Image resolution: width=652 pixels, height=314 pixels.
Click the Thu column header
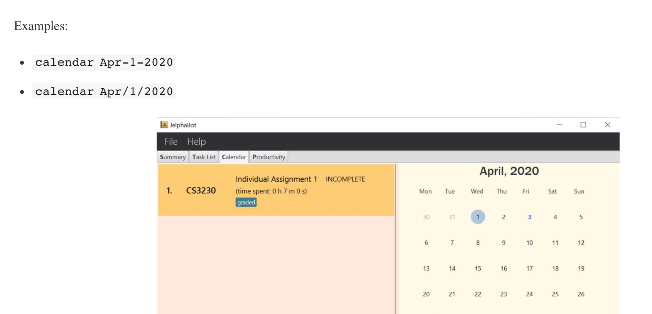(502, 191)
